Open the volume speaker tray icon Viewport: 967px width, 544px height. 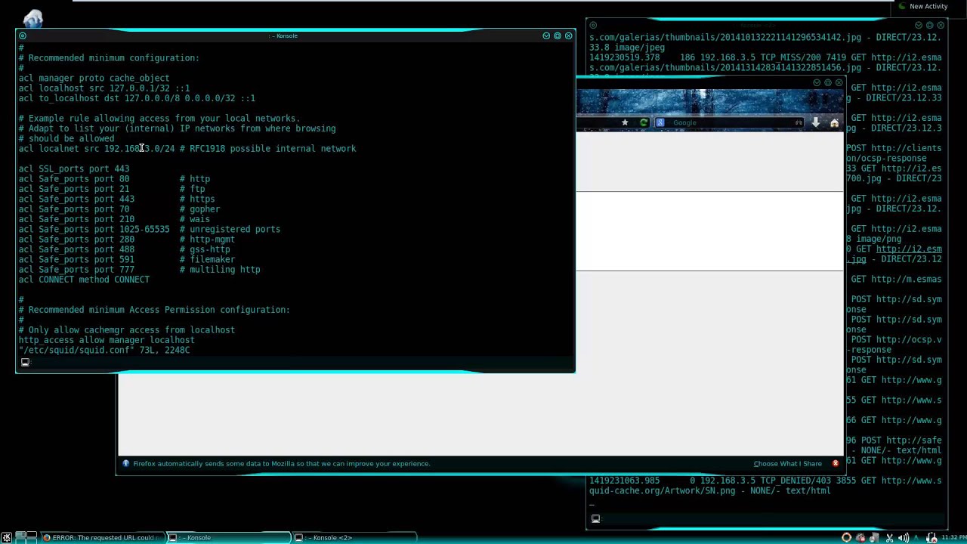(904, 537)
